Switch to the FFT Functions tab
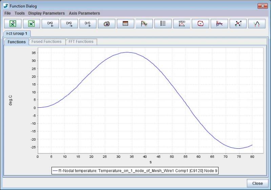The width and height of the screenshot is (271, 190). 81,42
